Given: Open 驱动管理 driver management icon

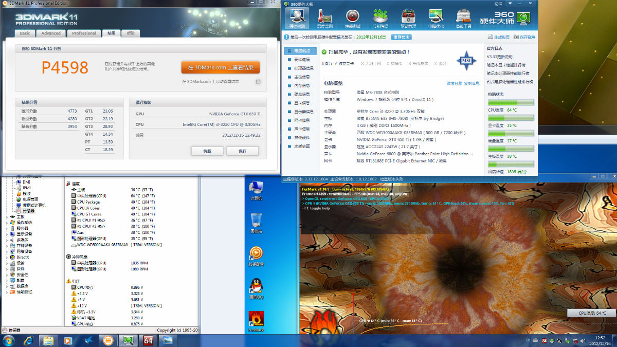Looking at the screenshot, I should [408, 19].
